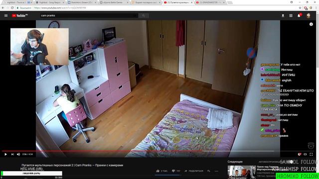Go to YouTube home via logo
Screen dimensions: 319x179
coord(20,15)
